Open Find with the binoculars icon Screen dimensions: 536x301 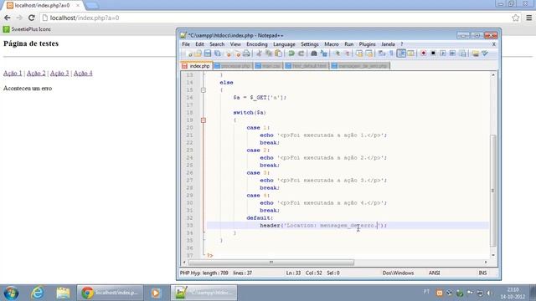[x=313, y=54]
